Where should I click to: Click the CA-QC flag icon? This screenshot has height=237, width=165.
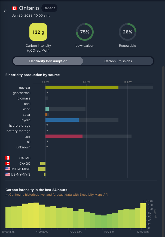(x=8, y=163)
